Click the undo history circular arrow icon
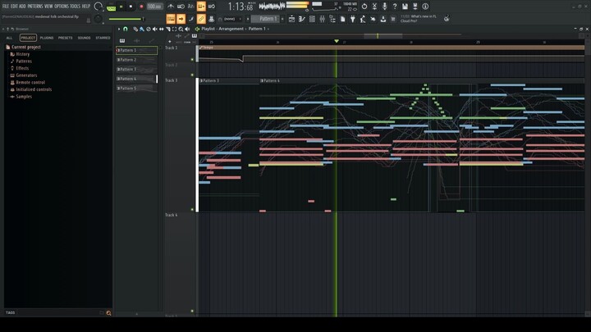The image size is (591, 332). [364, 7]
